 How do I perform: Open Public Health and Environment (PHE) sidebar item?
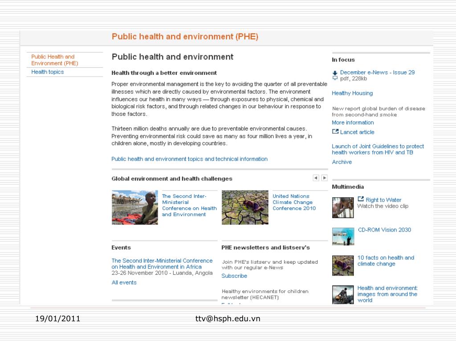[x=55, y=60]
